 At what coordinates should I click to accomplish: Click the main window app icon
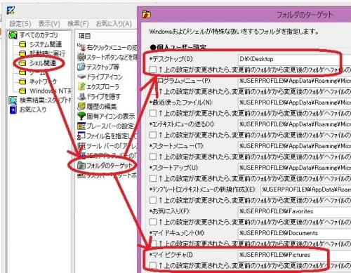11,10
